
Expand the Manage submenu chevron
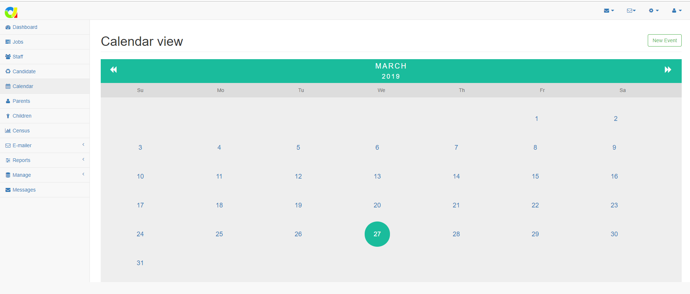point(83,174)
